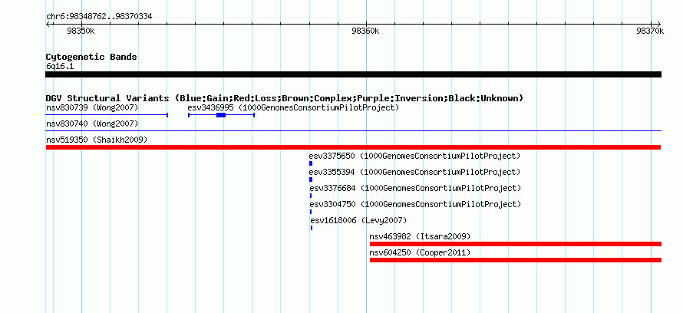Click the nsv830740 thin blue line
Screen dimensions: 683x313
353,130
